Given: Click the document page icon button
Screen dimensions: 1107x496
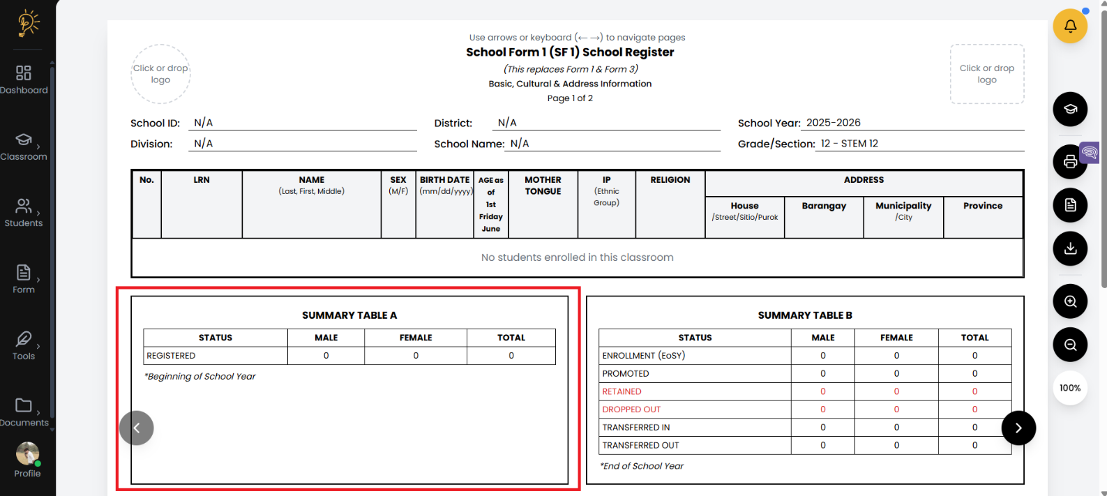Looking at the screenshot, I should coord(1069,205).
